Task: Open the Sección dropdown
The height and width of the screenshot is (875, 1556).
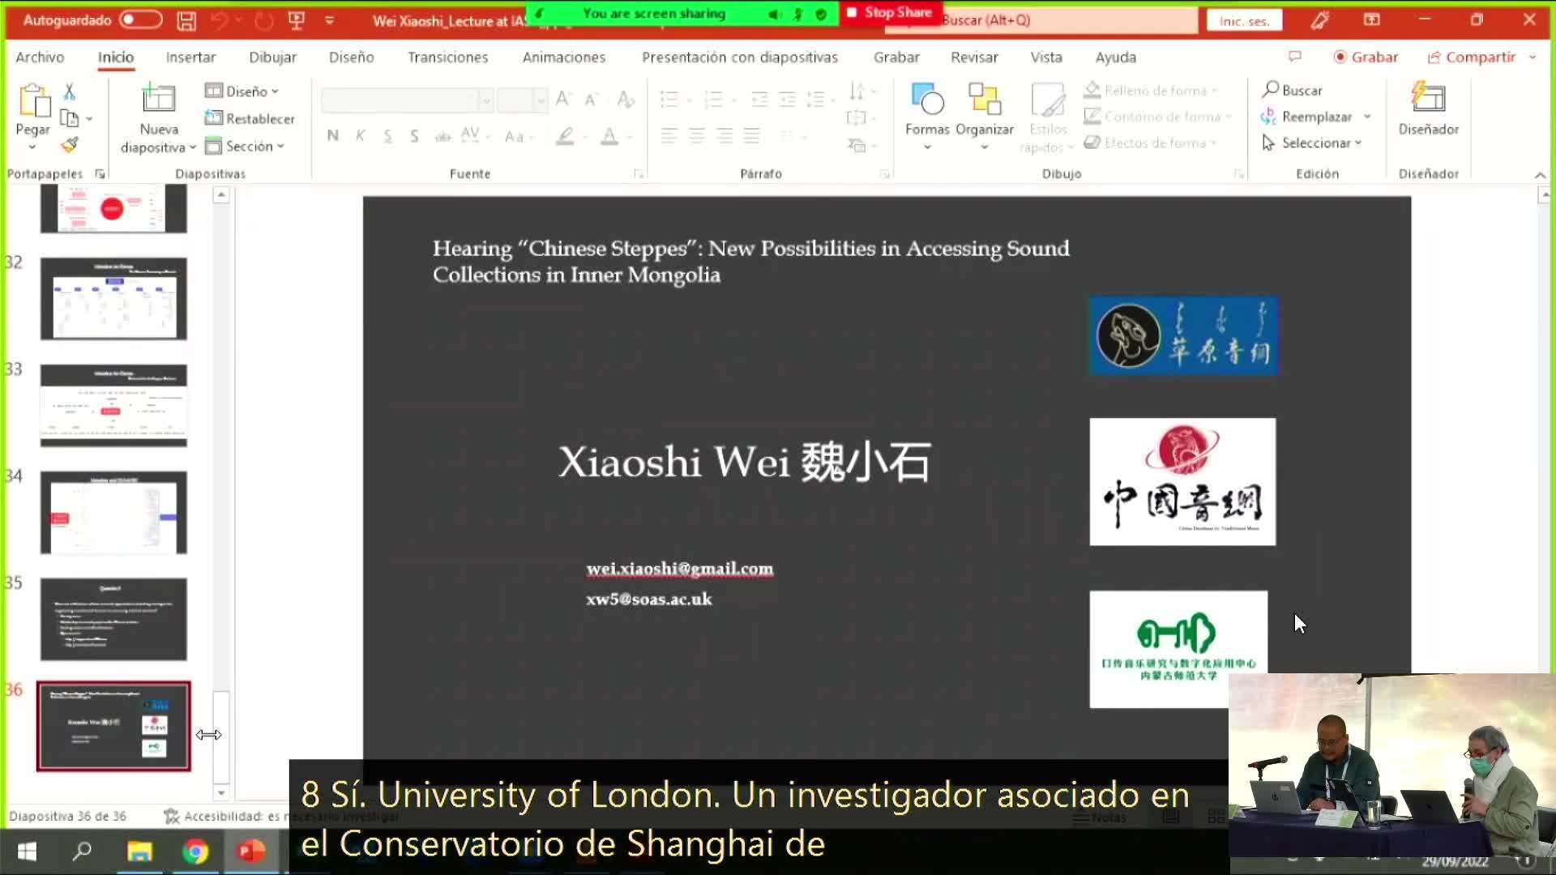Action: 245,146
